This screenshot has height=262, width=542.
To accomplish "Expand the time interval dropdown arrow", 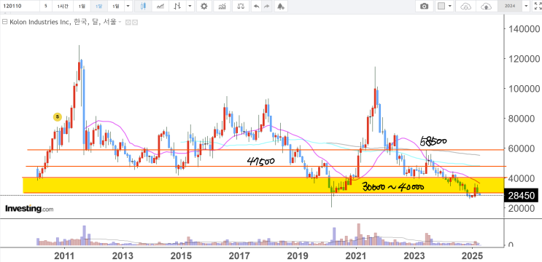I will point(128,7).
